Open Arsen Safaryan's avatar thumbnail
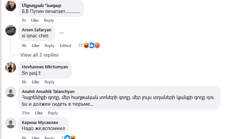Viewport: 229px width, 139px height. [11, 30]
